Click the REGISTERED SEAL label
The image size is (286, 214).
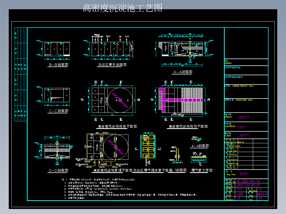tap(244, 100)
